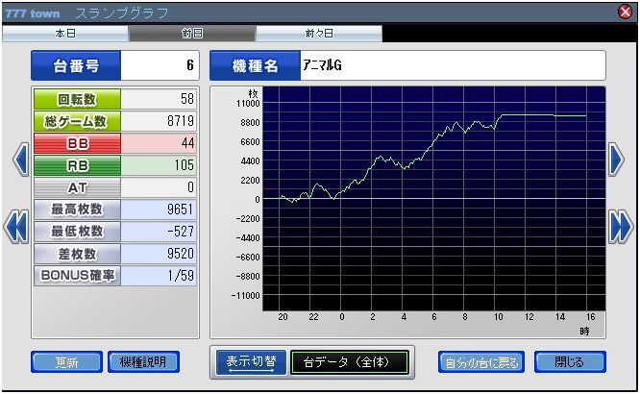Go to next machine with single right arrow
This screenshot has width=640, height=394.
616,160
